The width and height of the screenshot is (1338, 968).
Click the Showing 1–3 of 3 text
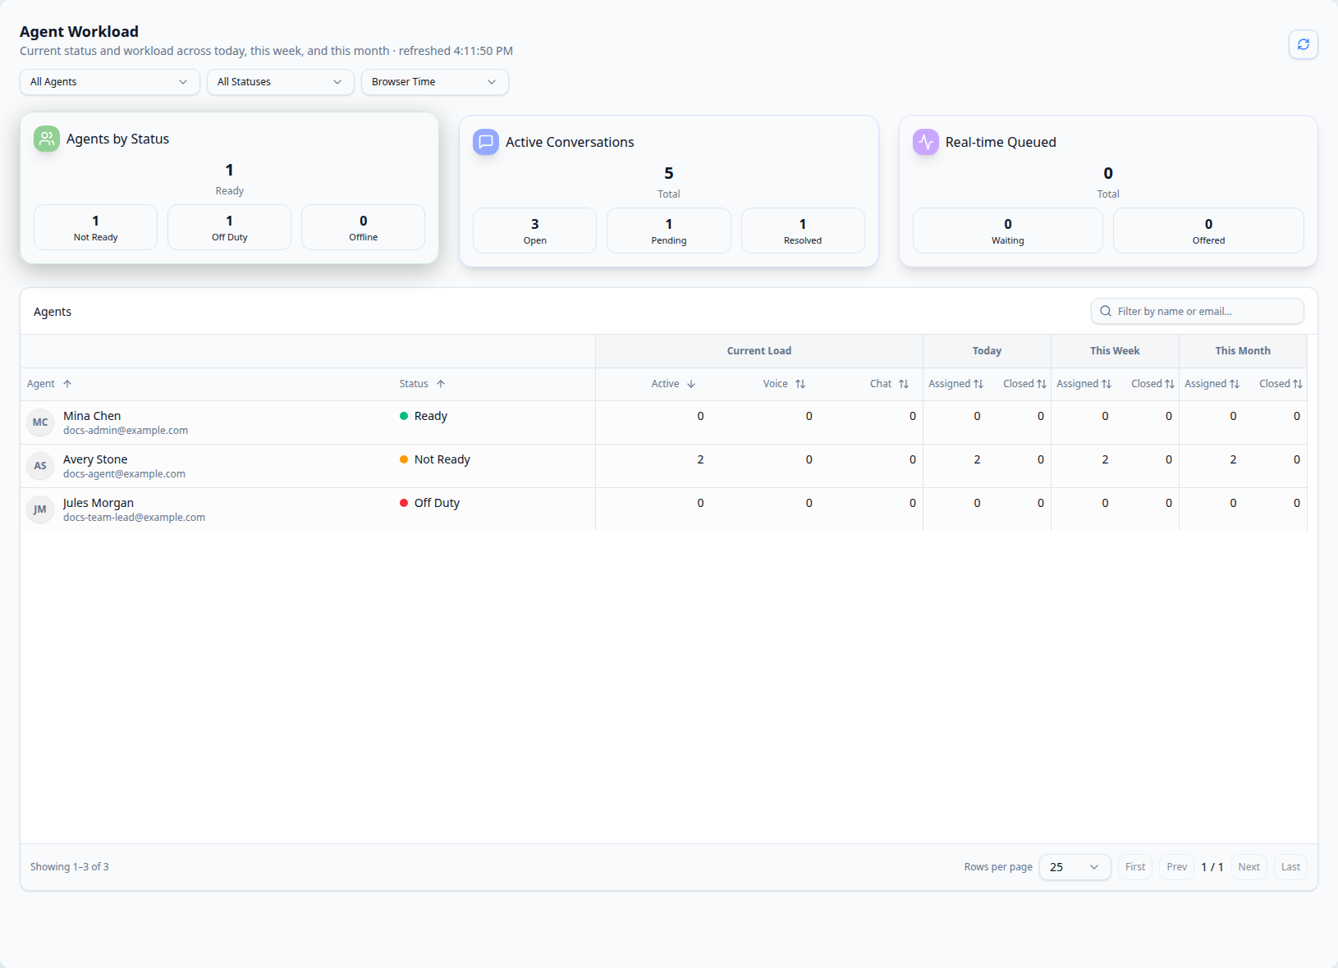(x=70, y=867)
